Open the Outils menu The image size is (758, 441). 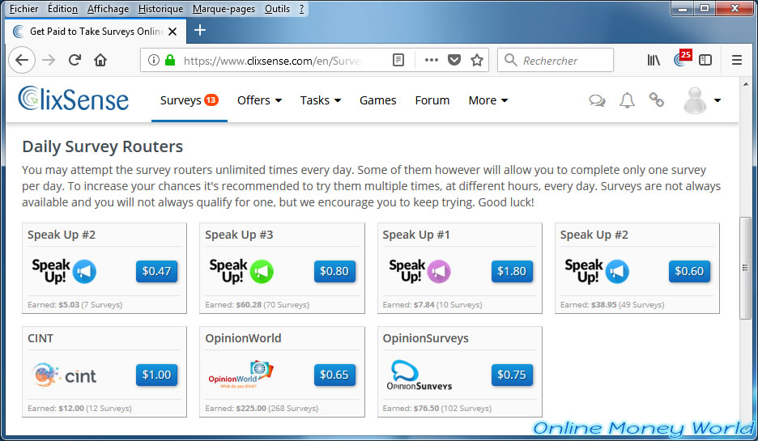click(277, 9)
